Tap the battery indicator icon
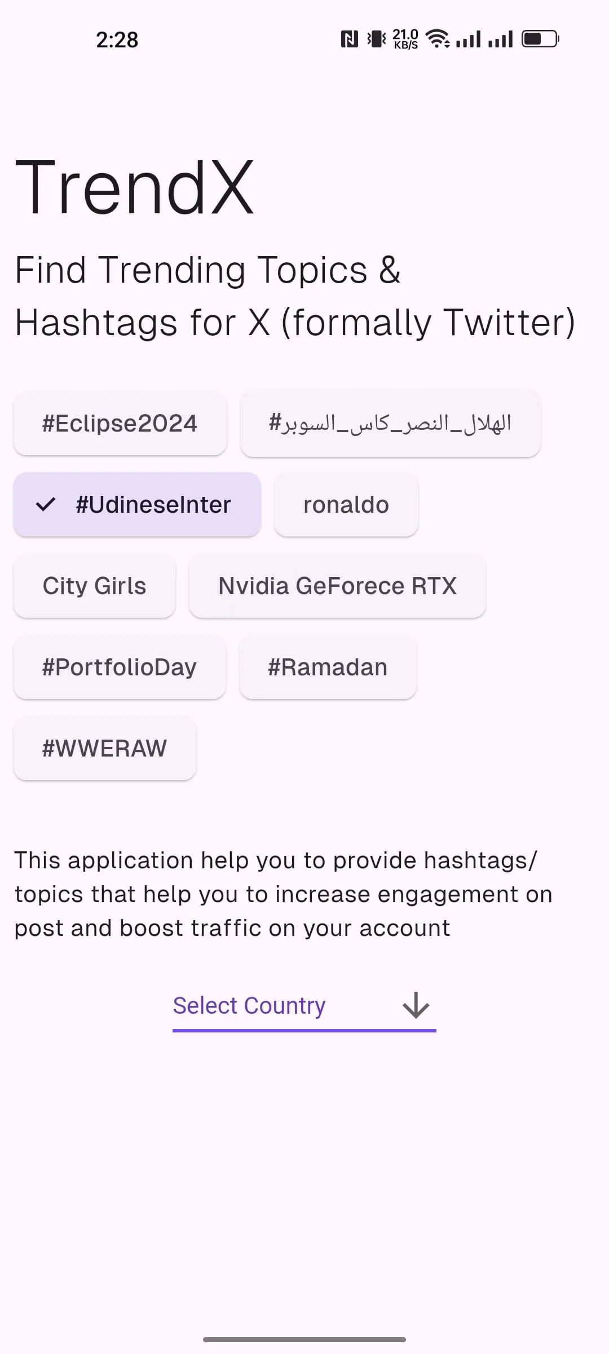 coord(540,39)
